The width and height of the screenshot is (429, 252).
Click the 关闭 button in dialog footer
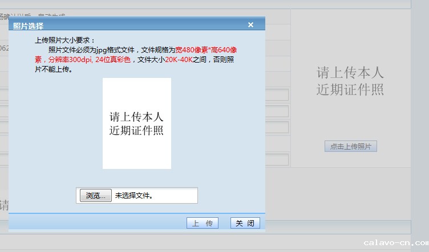tap(245, 223)
